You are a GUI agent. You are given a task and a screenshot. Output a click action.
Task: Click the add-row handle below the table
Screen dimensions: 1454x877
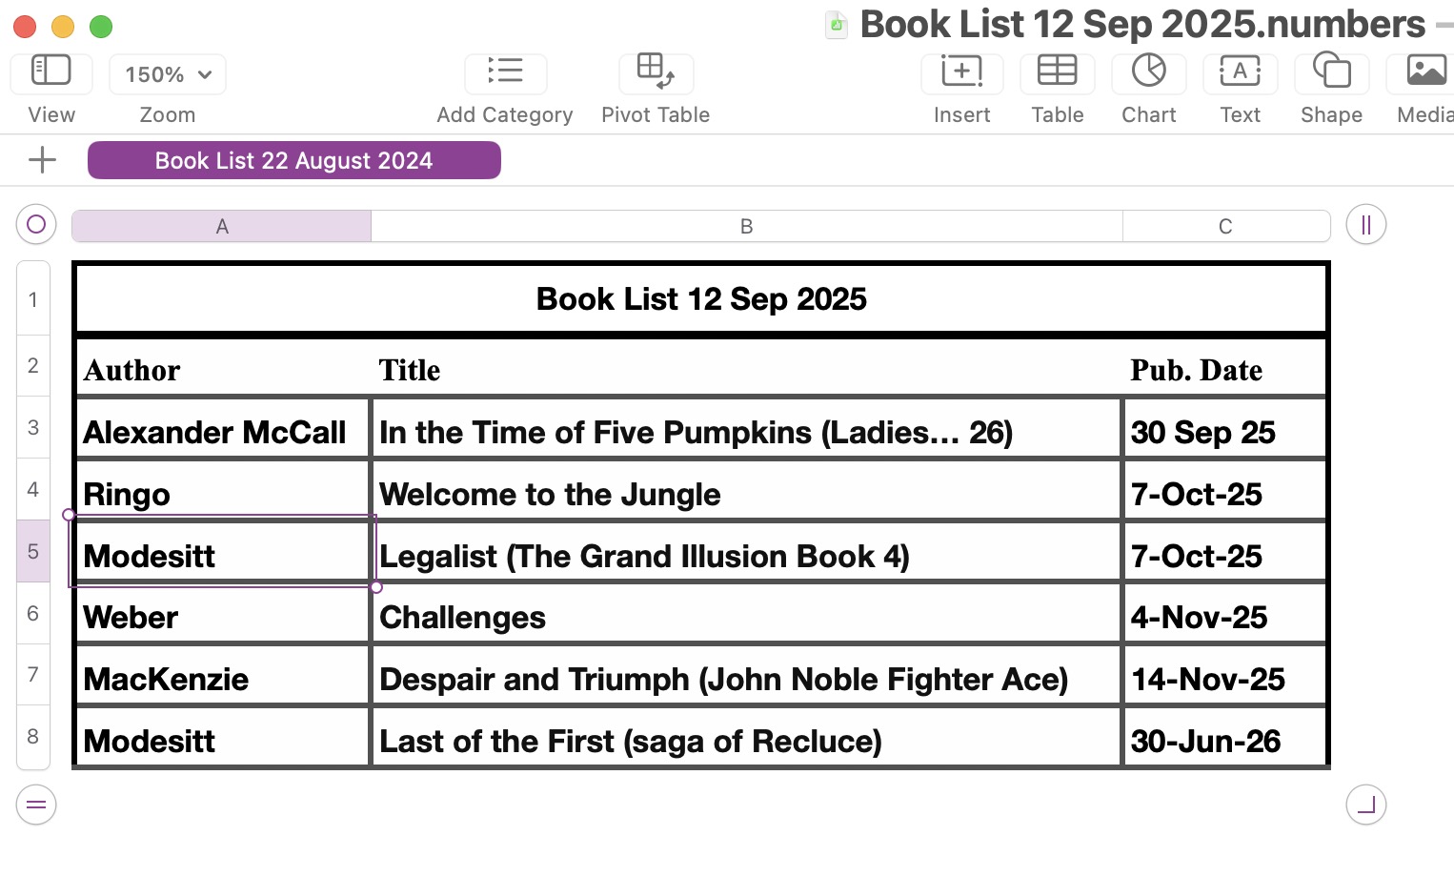pyautogui.click(x=36, y=806)
